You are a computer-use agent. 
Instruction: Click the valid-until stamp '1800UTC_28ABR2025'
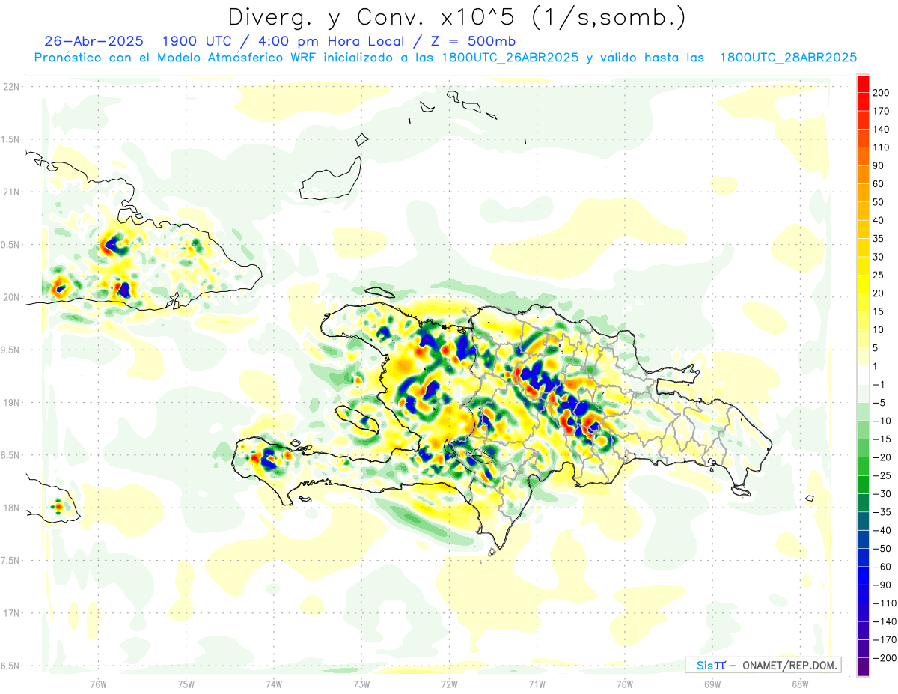click(x=788, y=58)
